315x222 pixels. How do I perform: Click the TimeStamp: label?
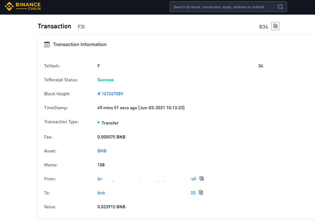pos(56,108)
